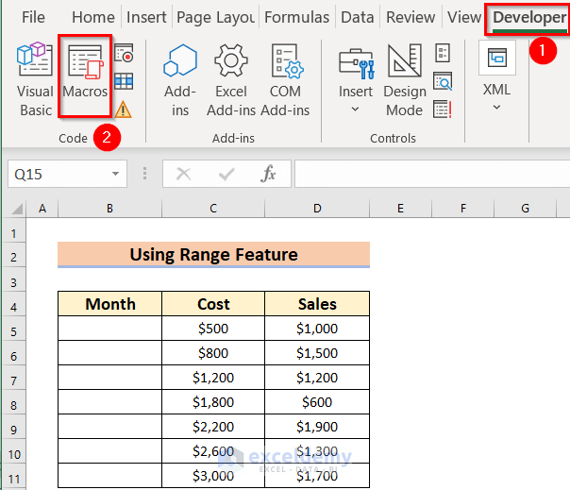Image resolution: width=570 pixels, height=490 pixels.
Task: Open the Visual Basic editor
Action: [x=35, y=79]
